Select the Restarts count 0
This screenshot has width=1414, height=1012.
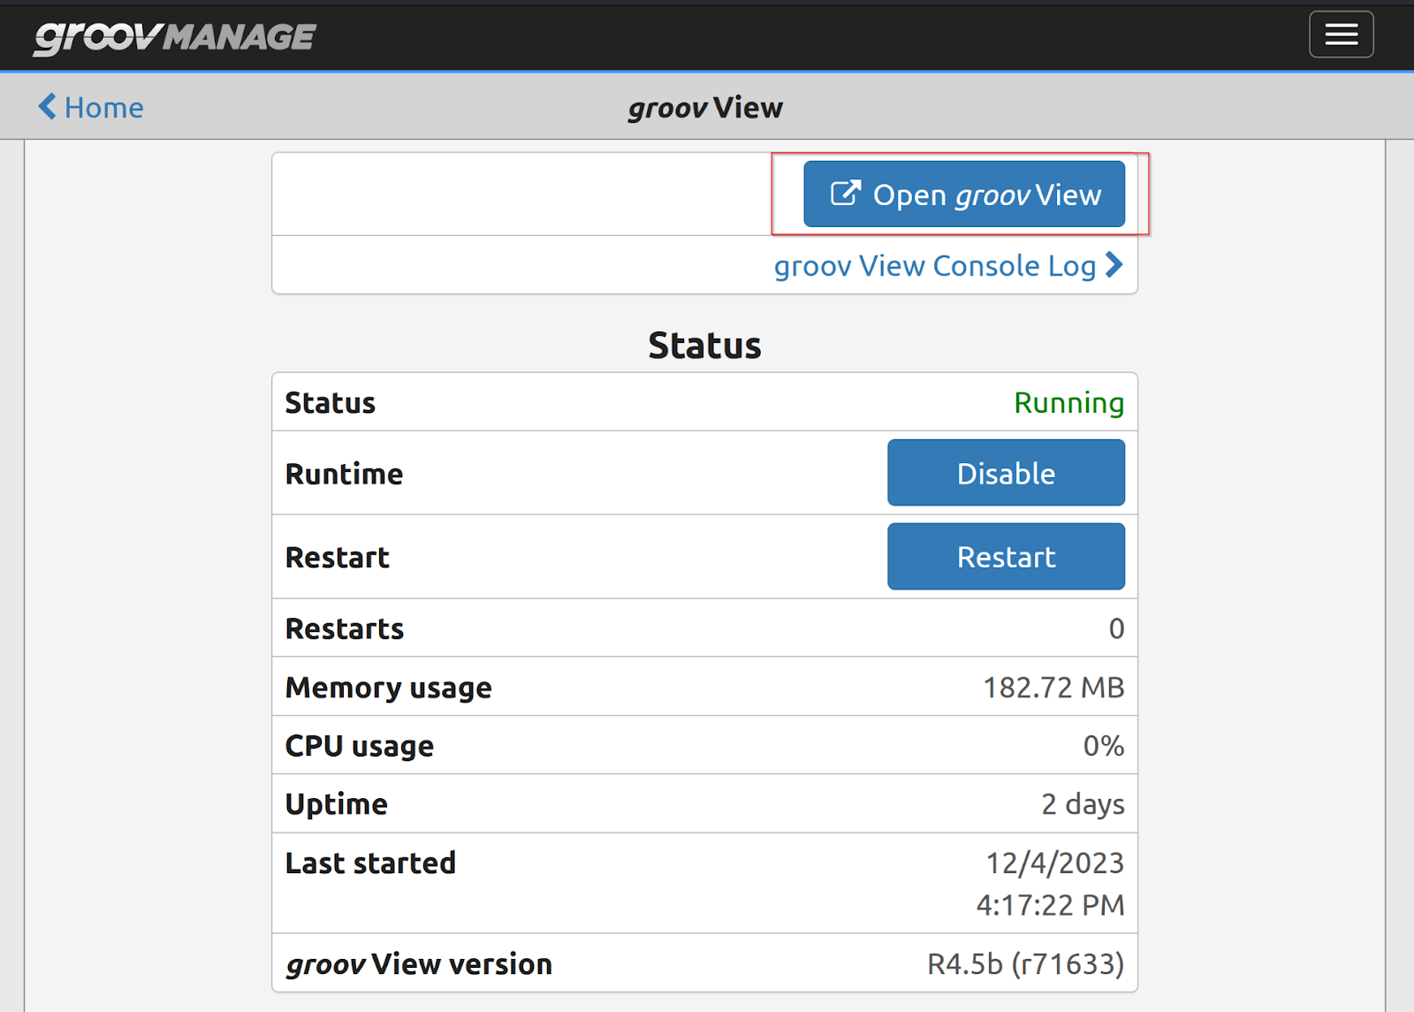(1116, 628)
